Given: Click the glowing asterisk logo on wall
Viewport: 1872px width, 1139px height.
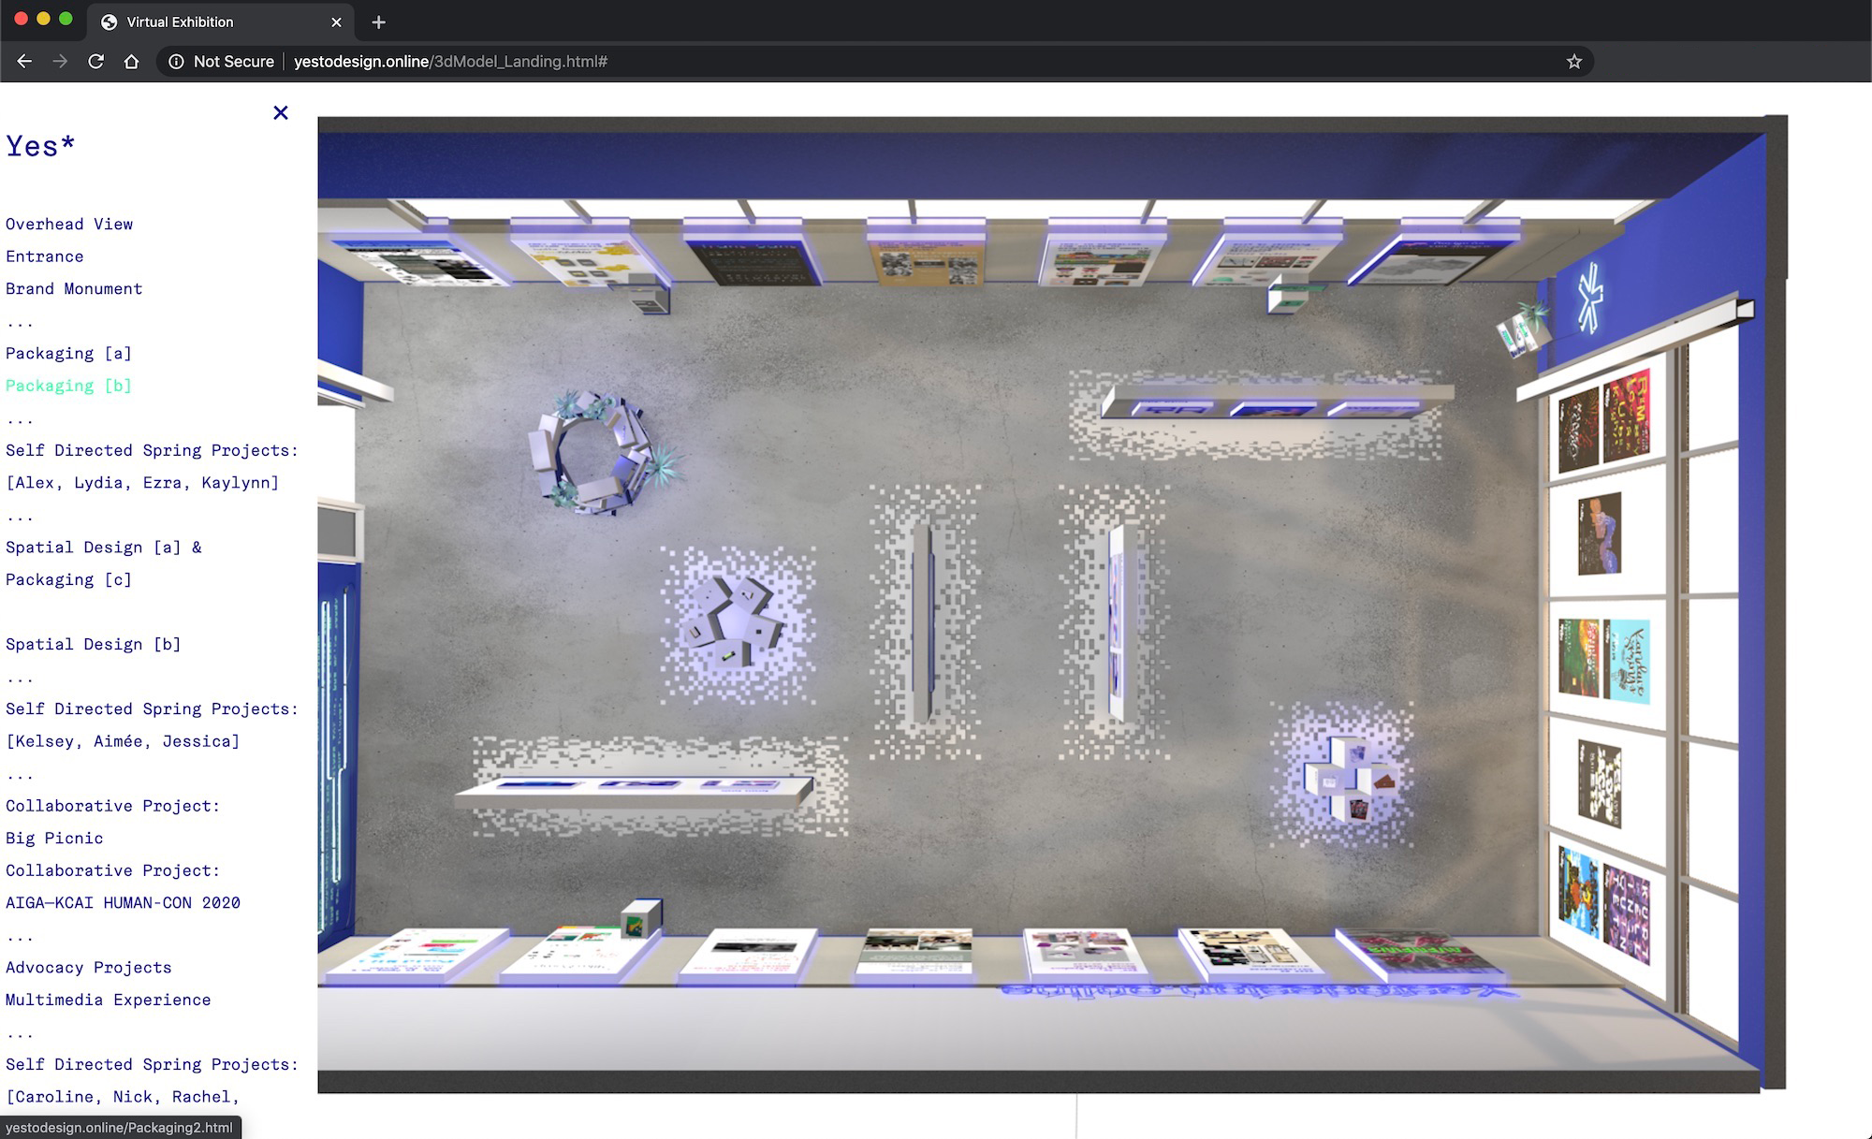Looking at the screenshot, I should tap(1589, 299).
